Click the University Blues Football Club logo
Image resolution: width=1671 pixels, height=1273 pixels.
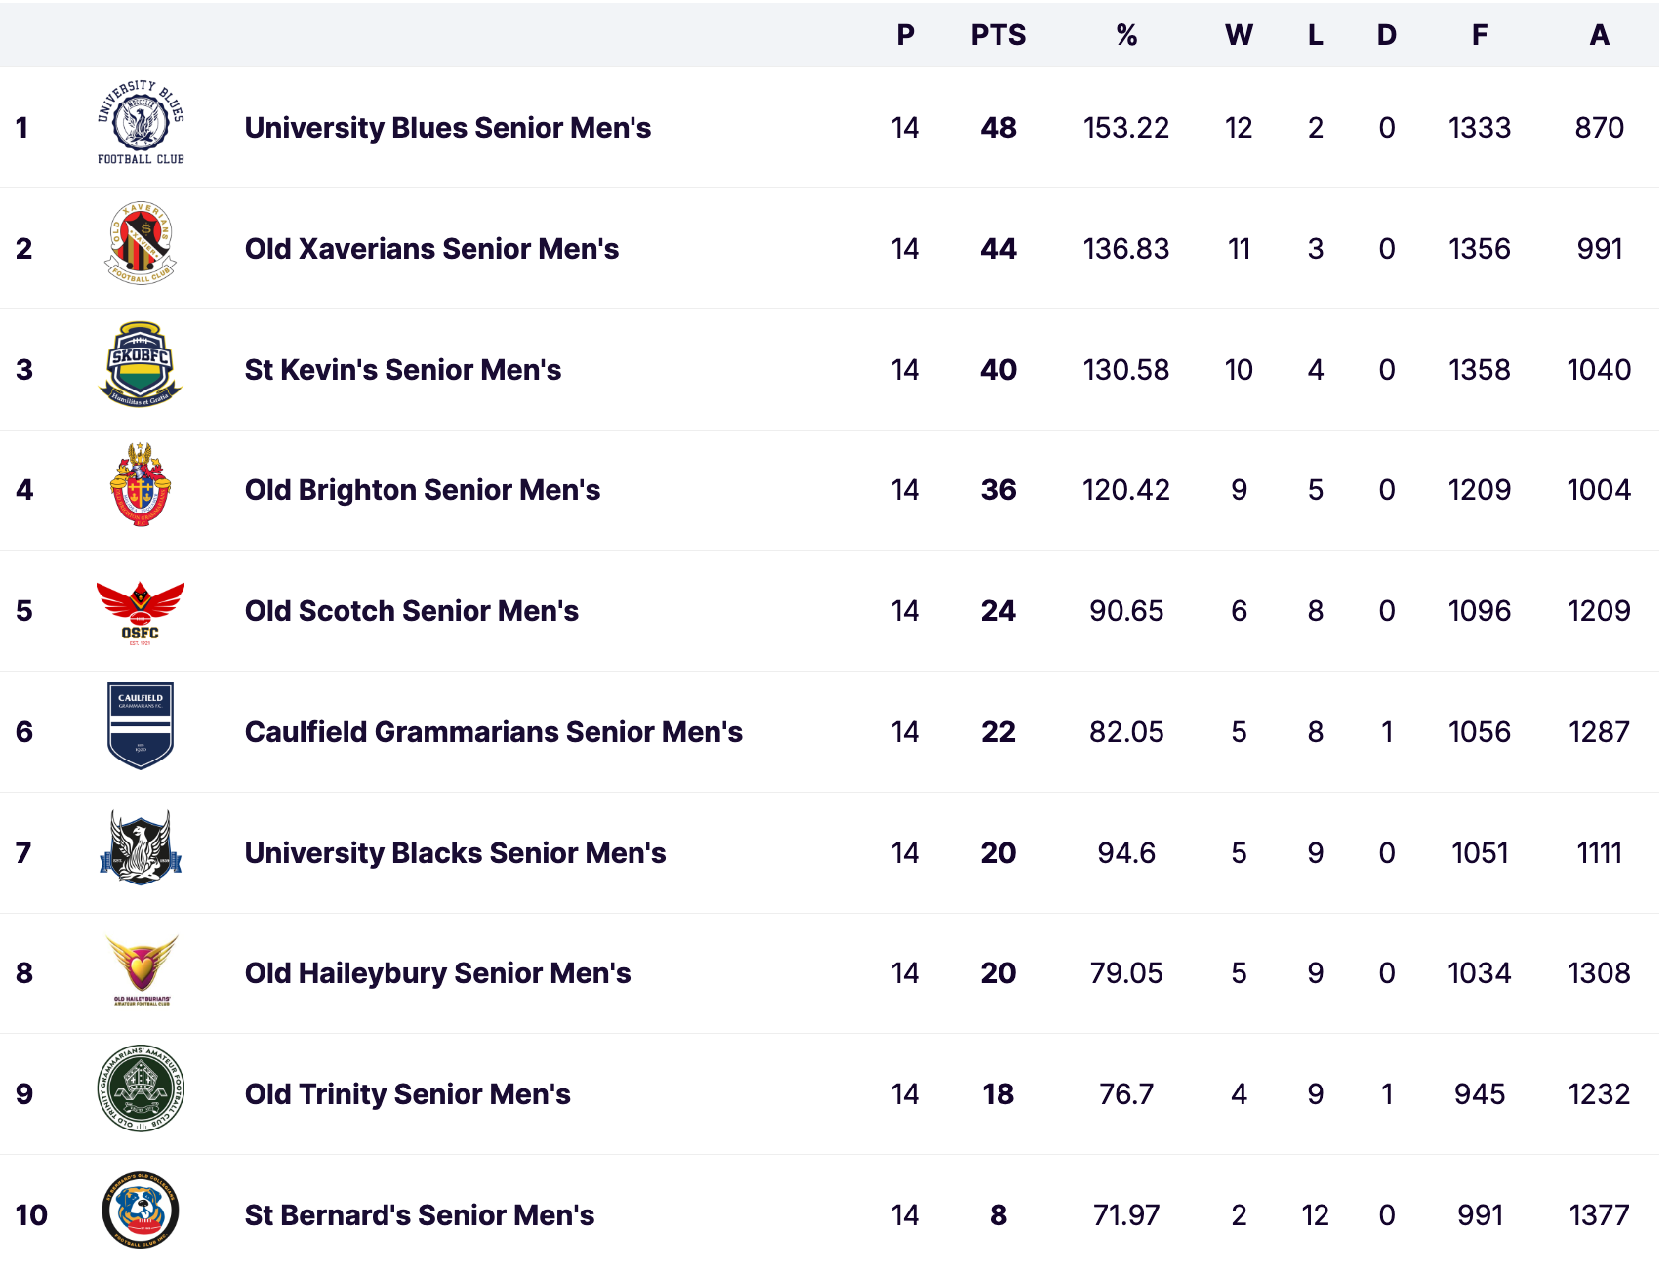(x=141, y=123)
